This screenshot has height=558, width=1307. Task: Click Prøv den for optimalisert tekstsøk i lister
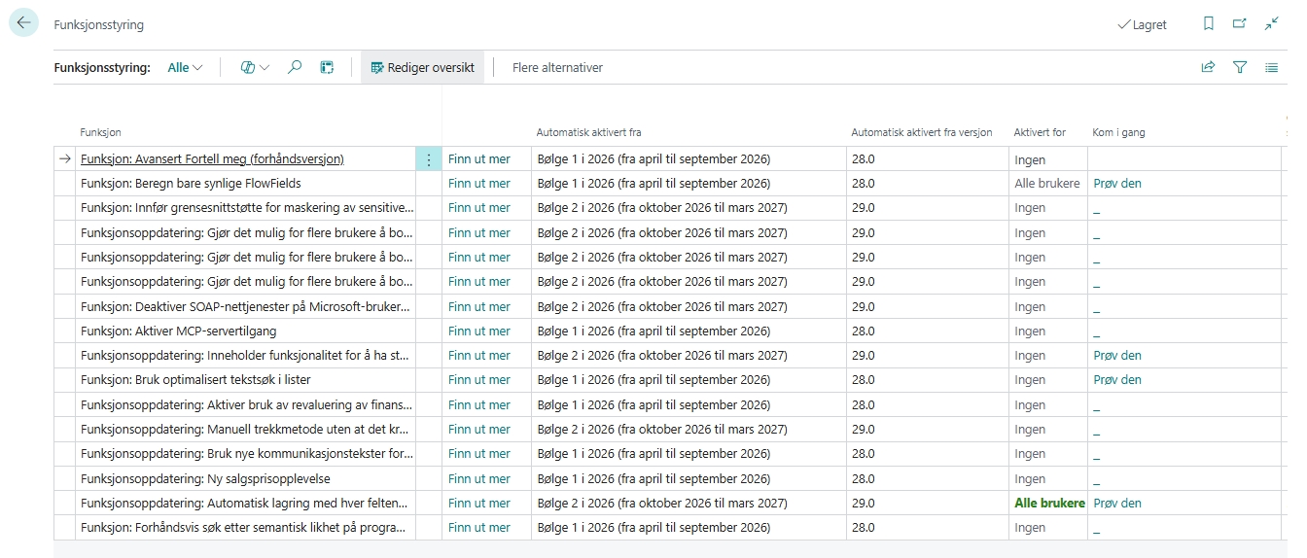[x=1117, y=380]
